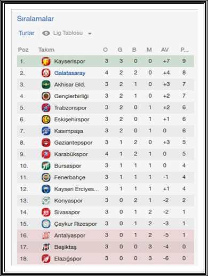Click the Galatasaray club crest
The image size is (208, 276).
pos(46,73)
